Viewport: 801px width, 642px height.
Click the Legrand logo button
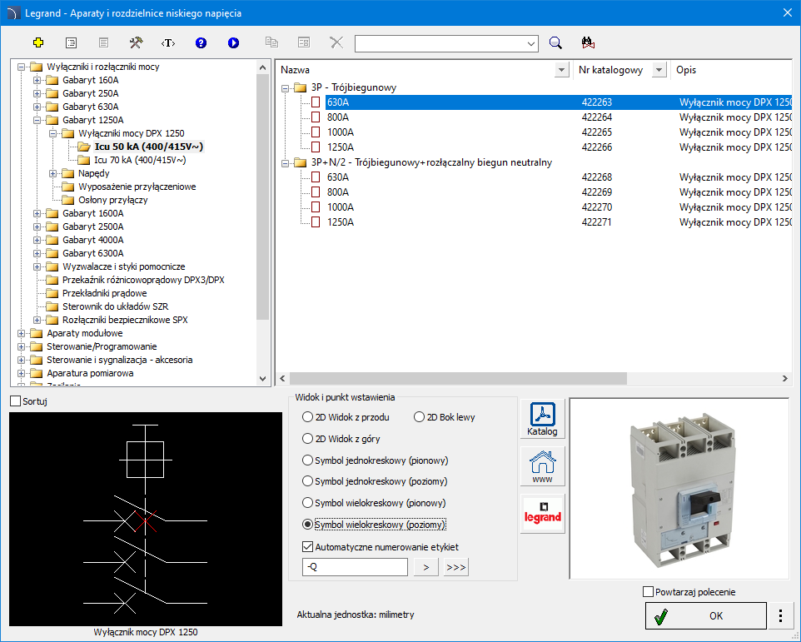543,514
